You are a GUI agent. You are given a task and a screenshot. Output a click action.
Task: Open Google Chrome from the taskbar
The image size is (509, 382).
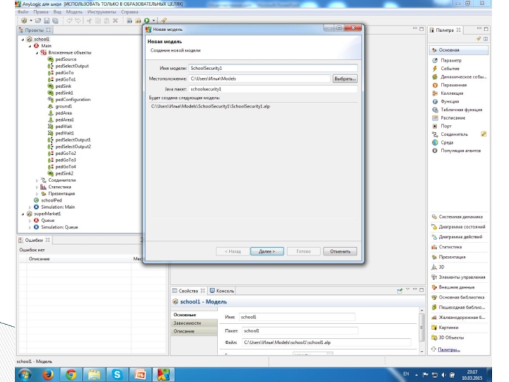(x=71, y=374)
